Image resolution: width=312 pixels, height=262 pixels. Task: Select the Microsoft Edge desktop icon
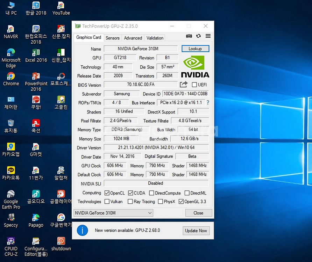(11, 58)
